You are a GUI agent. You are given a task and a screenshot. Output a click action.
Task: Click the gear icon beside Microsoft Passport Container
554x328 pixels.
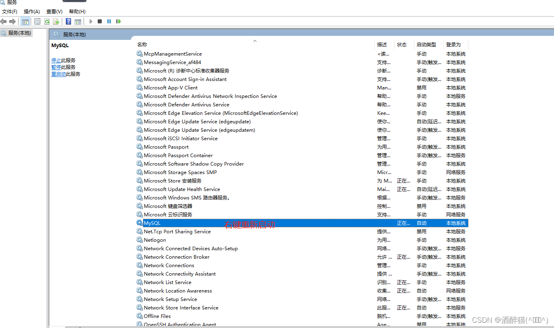click(140, 155)
